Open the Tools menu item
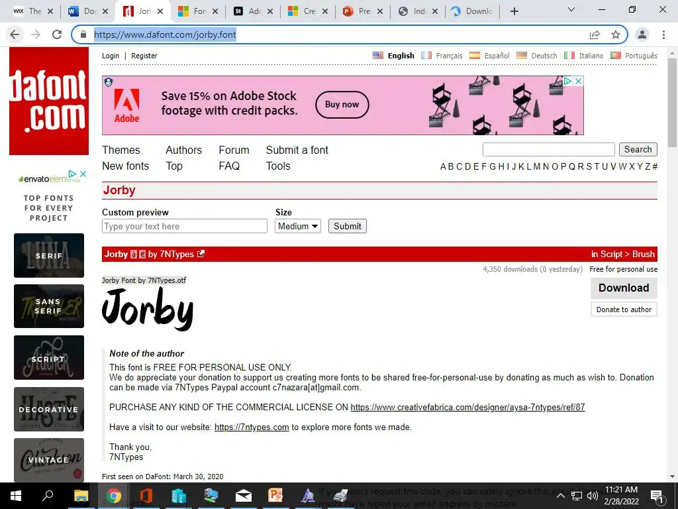The height and width of the screenshot is (509, 678). (x=278, y=166)
